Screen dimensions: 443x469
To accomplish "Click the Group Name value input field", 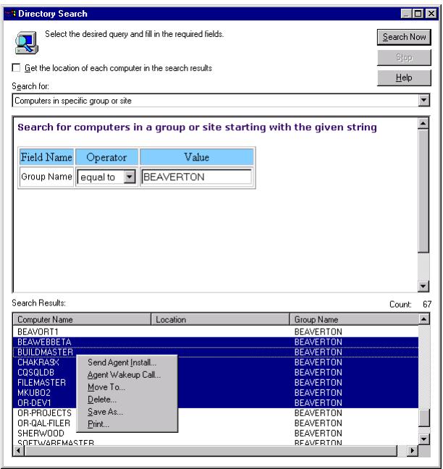I will tap(195, 177).
